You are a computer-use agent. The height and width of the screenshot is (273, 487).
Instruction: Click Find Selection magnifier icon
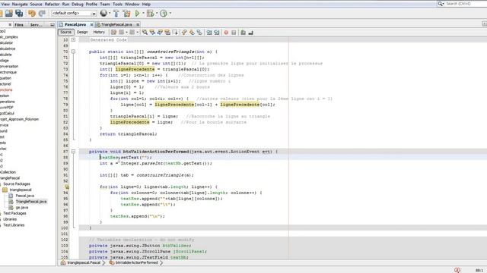tap(145, 32)
